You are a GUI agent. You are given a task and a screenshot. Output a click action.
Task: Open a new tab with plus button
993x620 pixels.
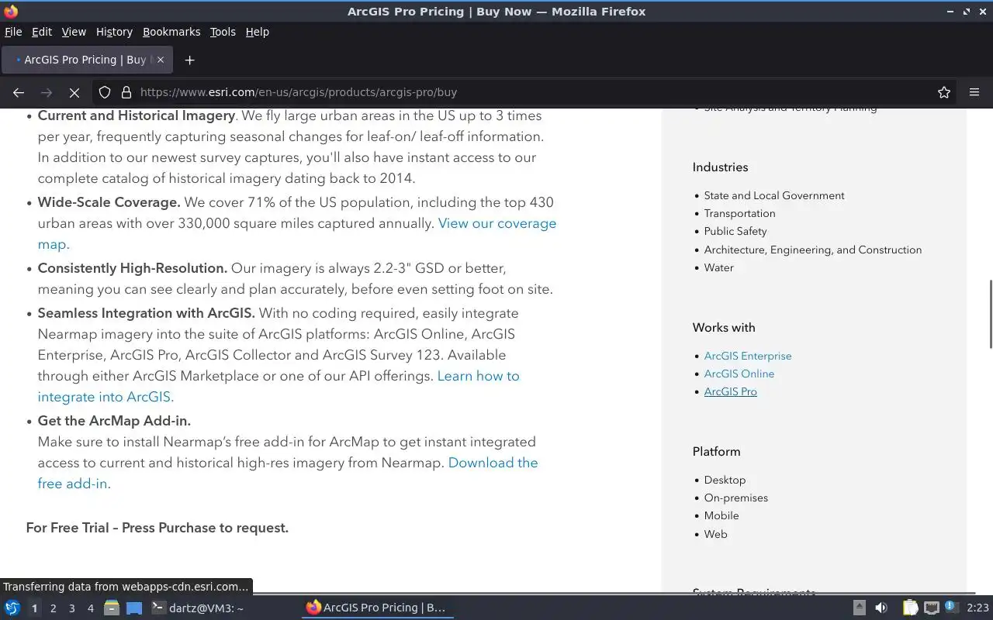[189, 60]
